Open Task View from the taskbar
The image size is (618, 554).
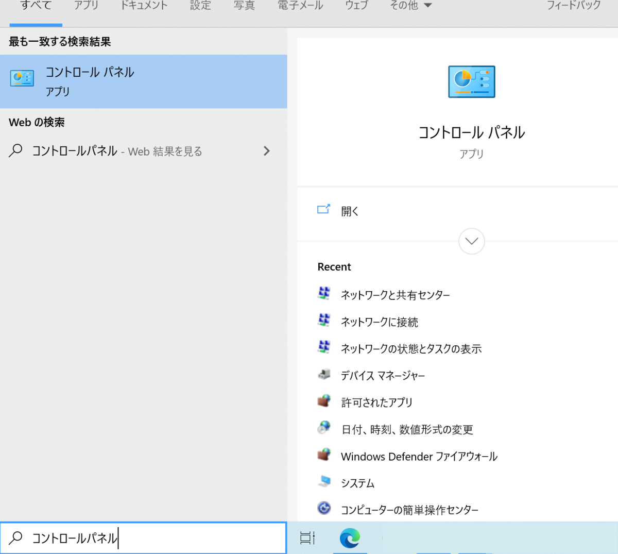coord(307,538)
